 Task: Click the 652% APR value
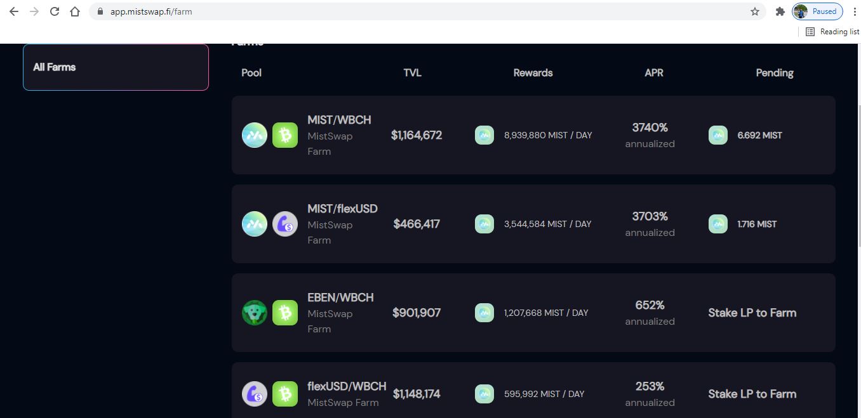click(650, 305)
